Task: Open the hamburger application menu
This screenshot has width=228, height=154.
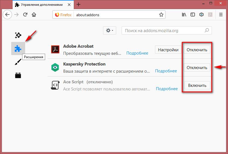Action: point(221,15)
